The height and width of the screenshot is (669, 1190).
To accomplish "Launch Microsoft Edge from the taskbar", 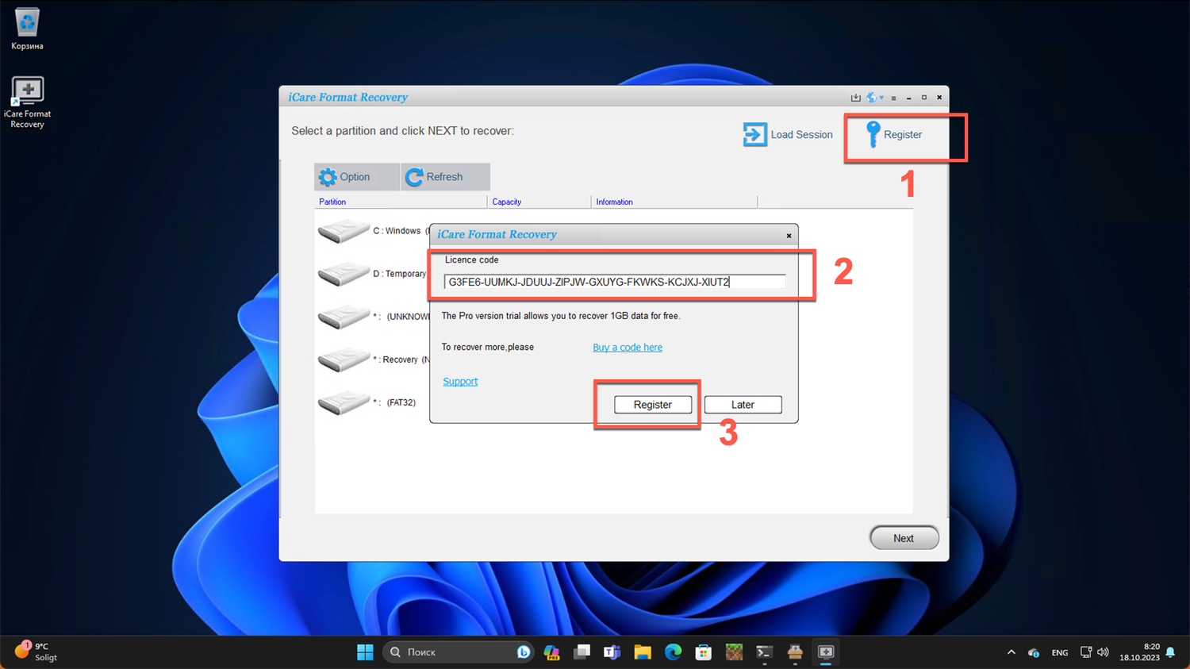I will (x=673, y=652).
